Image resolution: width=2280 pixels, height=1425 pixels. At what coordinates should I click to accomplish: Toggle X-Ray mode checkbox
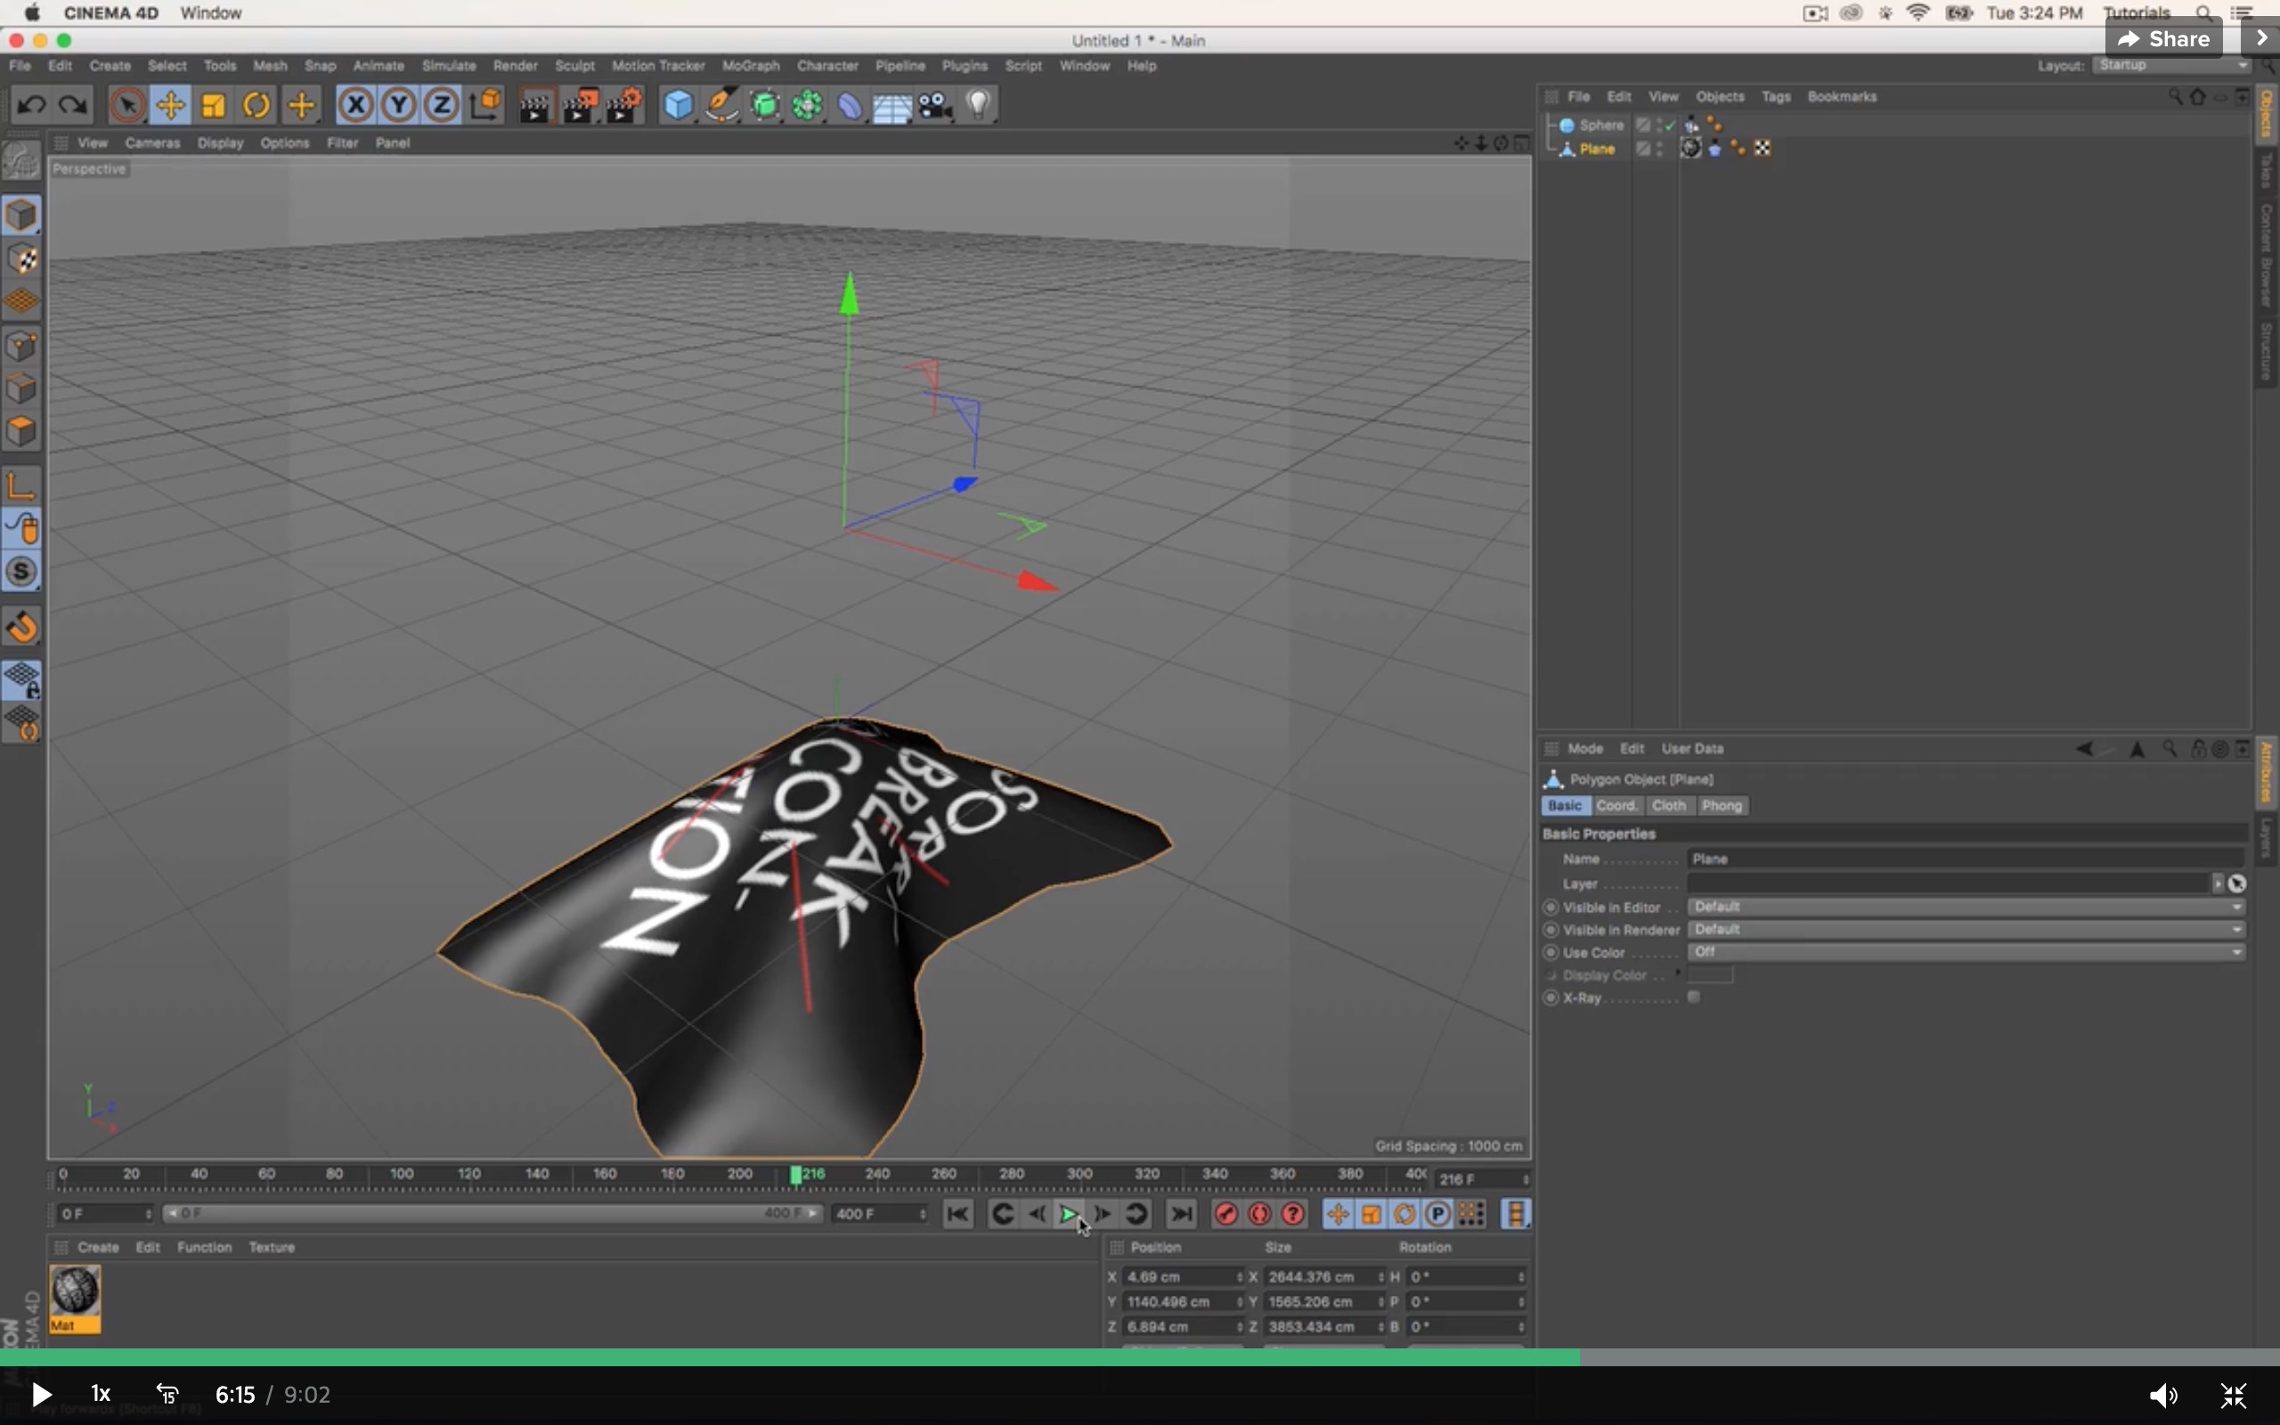click(1696, 998)
